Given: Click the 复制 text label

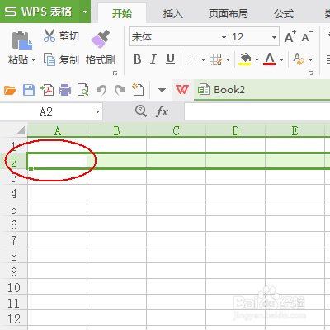Looking at the screenshot, I should point(68,60).
